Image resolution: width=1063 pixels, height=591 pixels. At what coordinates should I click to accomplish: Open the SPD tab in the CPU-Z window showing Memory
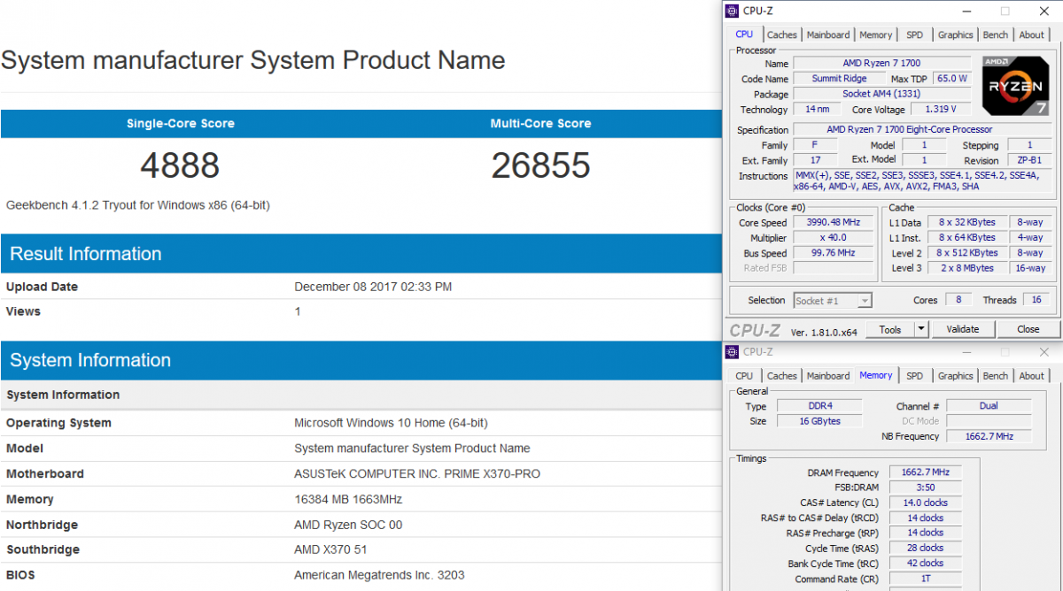point(914,376)
